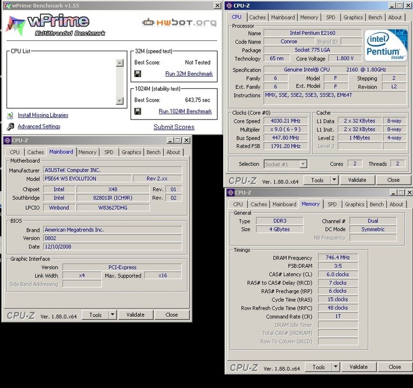Click Tools button in CPU-Z Memory window
Screen dimensions: 413x388
(319, 366)
